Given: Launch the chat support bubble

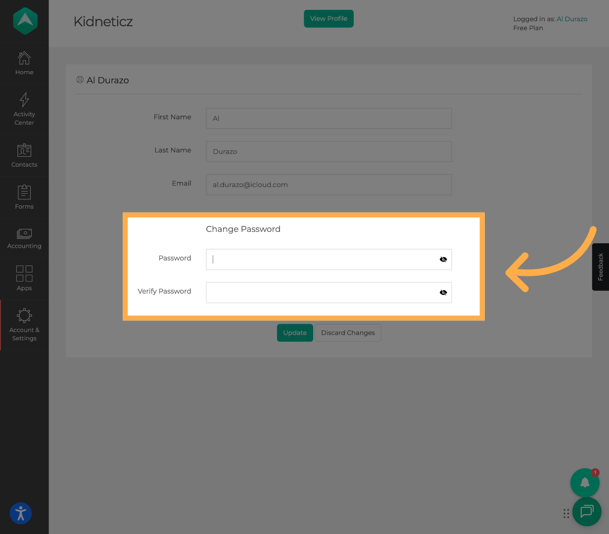Looking at the screenshot, I should pyautogui.click(x=587, y=512).
